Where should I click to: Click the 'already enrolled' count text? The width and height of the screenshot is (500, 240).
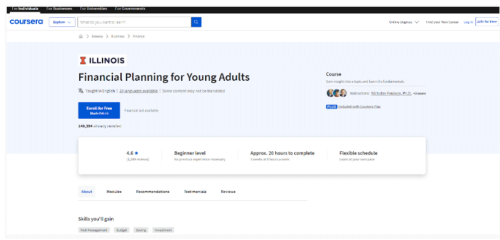(x=100, y=126)
